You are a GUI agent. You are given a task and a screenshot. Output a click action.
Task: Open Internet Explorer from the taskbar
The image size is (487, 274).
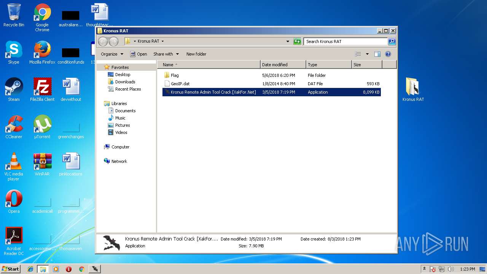30,269
